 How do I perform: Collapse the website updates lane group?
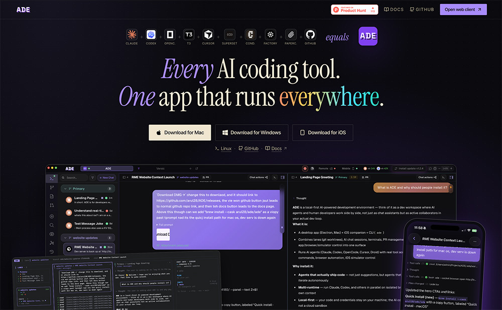tap(88, 238)
